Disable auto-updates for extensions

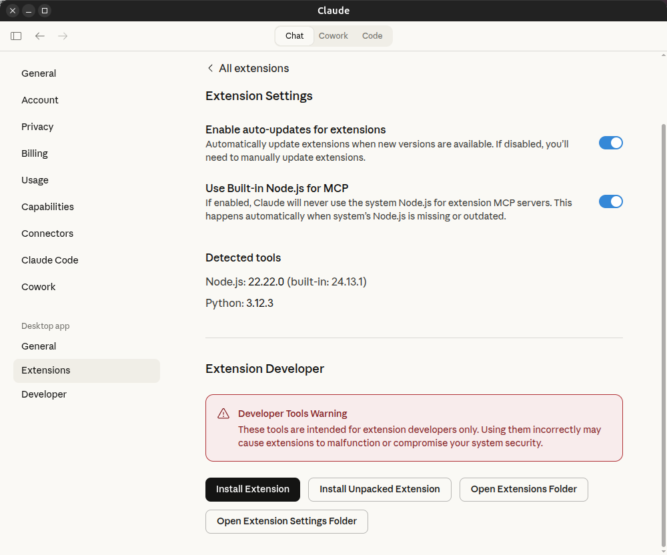[610, 143]
